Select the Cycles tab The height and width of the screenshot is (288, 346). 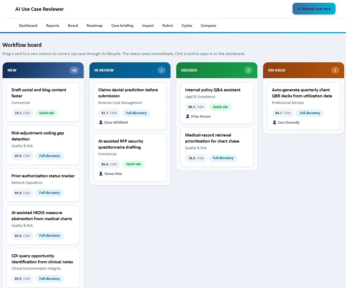187,26
